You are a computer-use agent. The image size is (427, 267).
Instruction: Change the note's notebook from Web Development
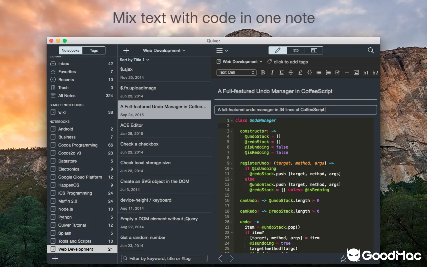pyautogui.click(x=240, y=62)
